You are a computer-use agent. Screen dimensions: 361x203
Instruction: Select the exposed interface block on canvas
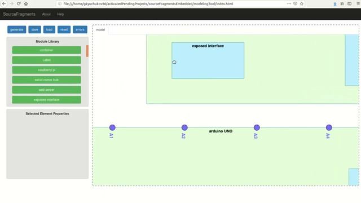(208, 60)
